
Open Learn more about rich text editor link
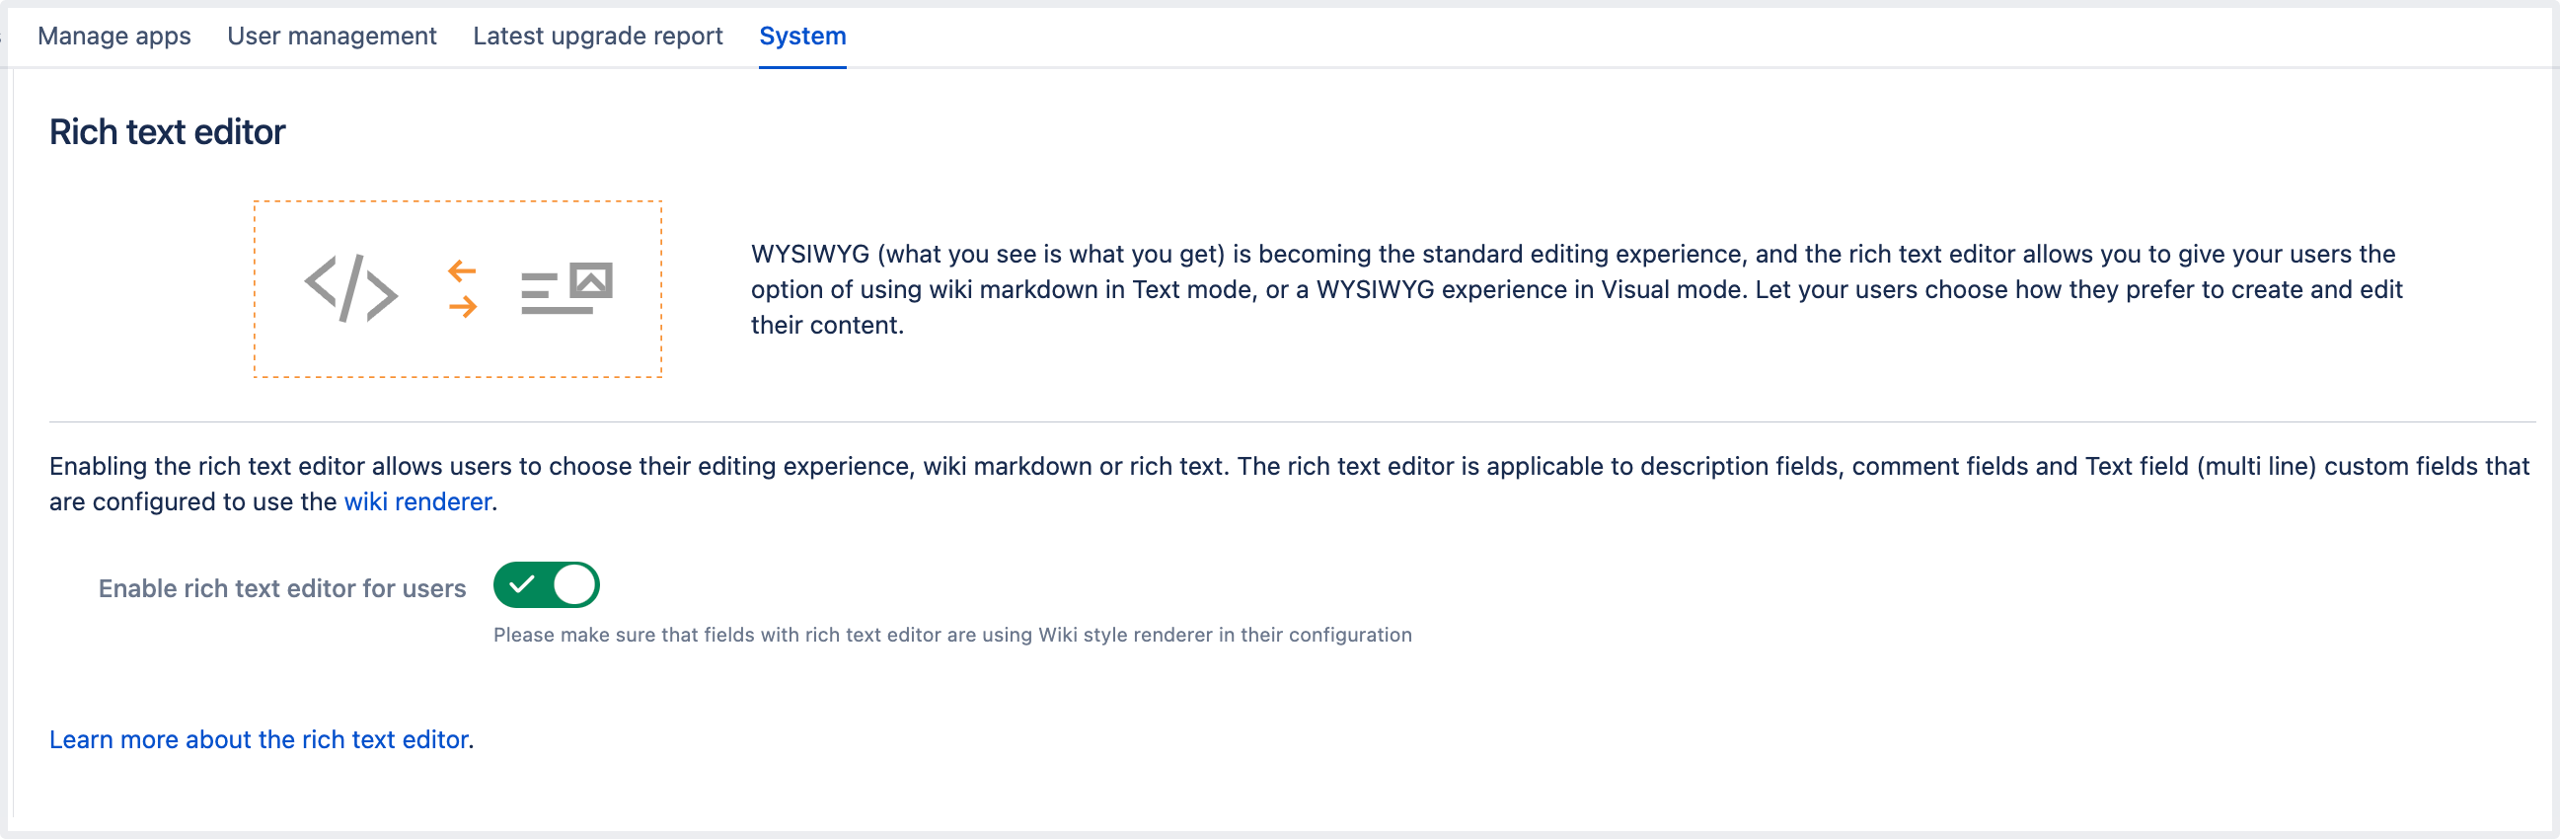(x=259, y=739)
